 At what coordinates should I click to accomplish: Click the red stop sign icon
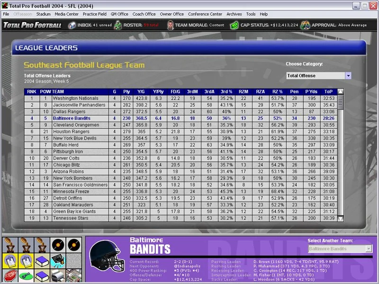[11, 275]
